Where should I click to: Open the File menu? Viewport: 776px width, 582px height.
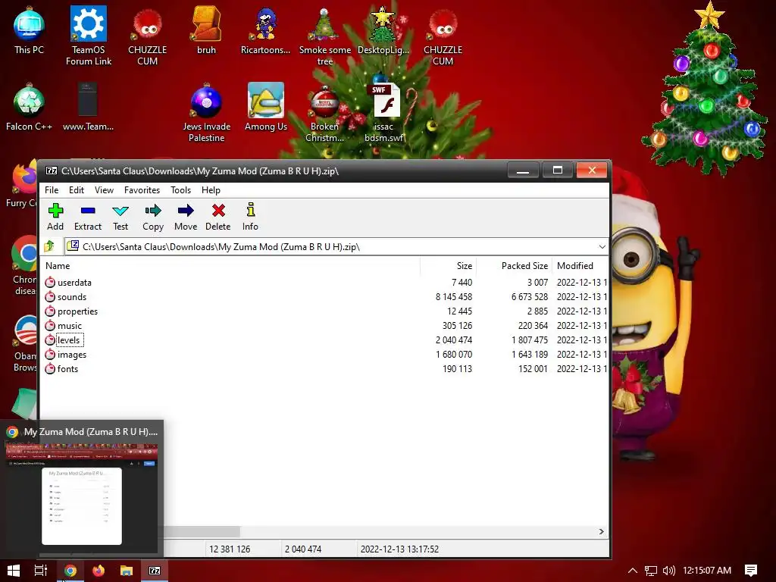[x=52, y=190]
